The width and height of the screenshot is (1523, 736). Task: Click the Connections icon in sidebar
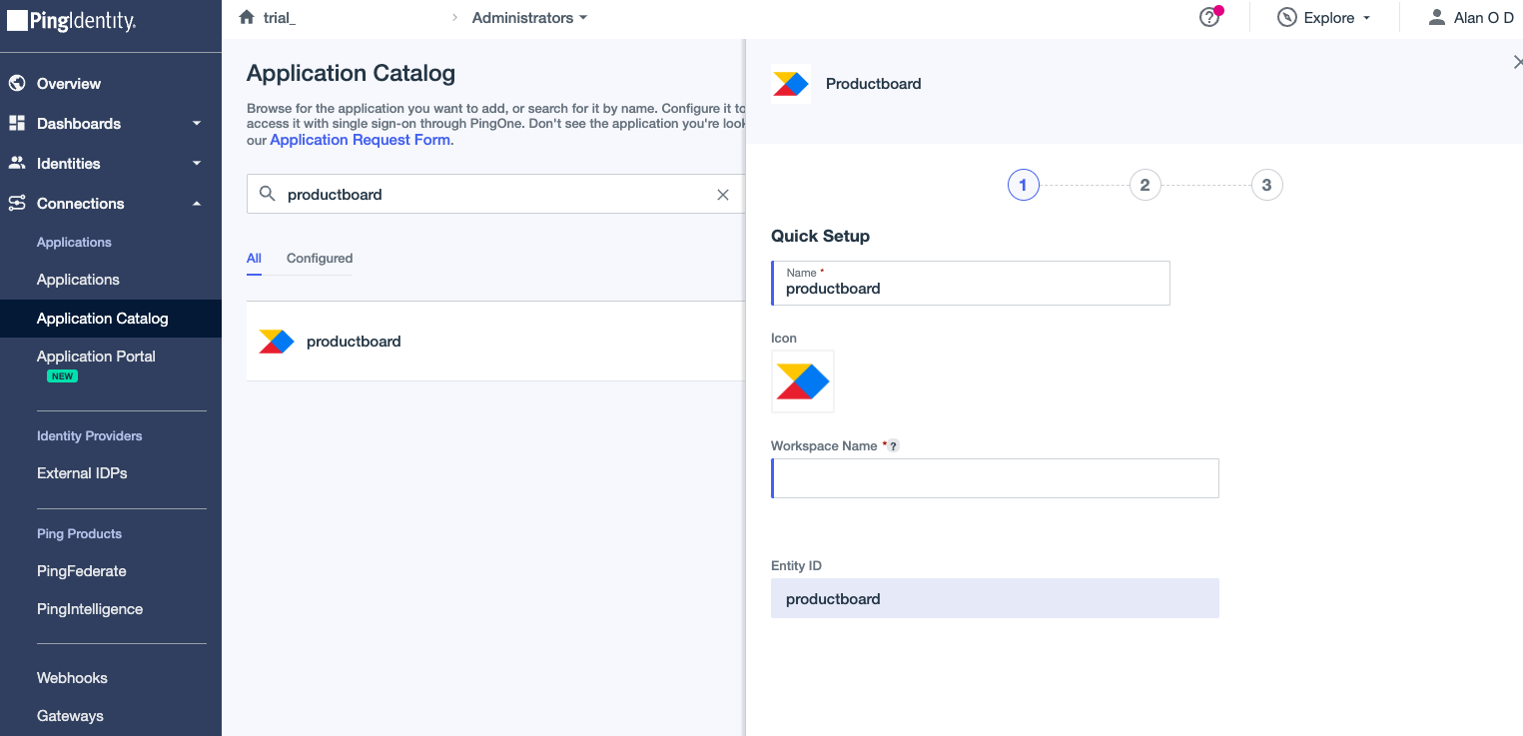coord(17,203)
